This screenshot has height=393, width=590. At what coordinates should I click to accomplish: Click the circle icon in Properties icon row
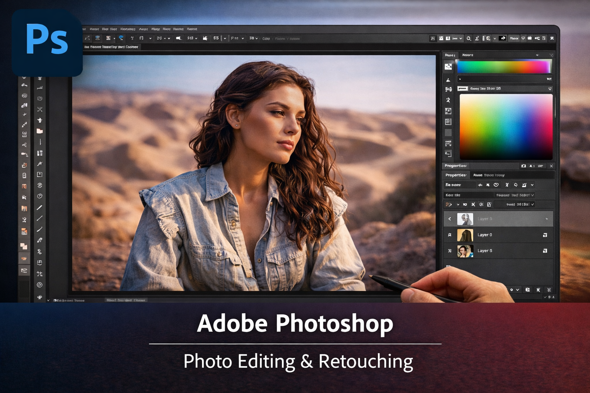click(x=496, y=185)
